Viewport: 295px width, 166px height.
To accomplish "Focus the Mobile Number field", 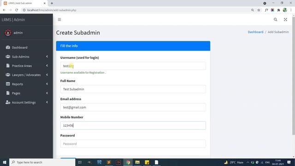I will pyautogui.click(x=133, y=125).
